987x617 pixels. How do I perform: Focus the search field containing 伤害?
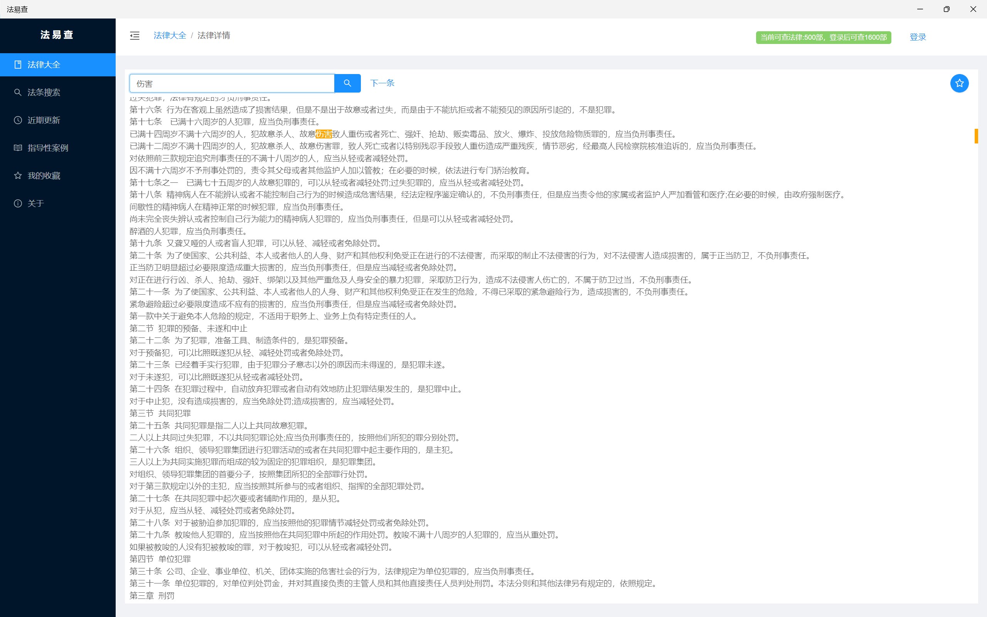[x=232, y=84]
